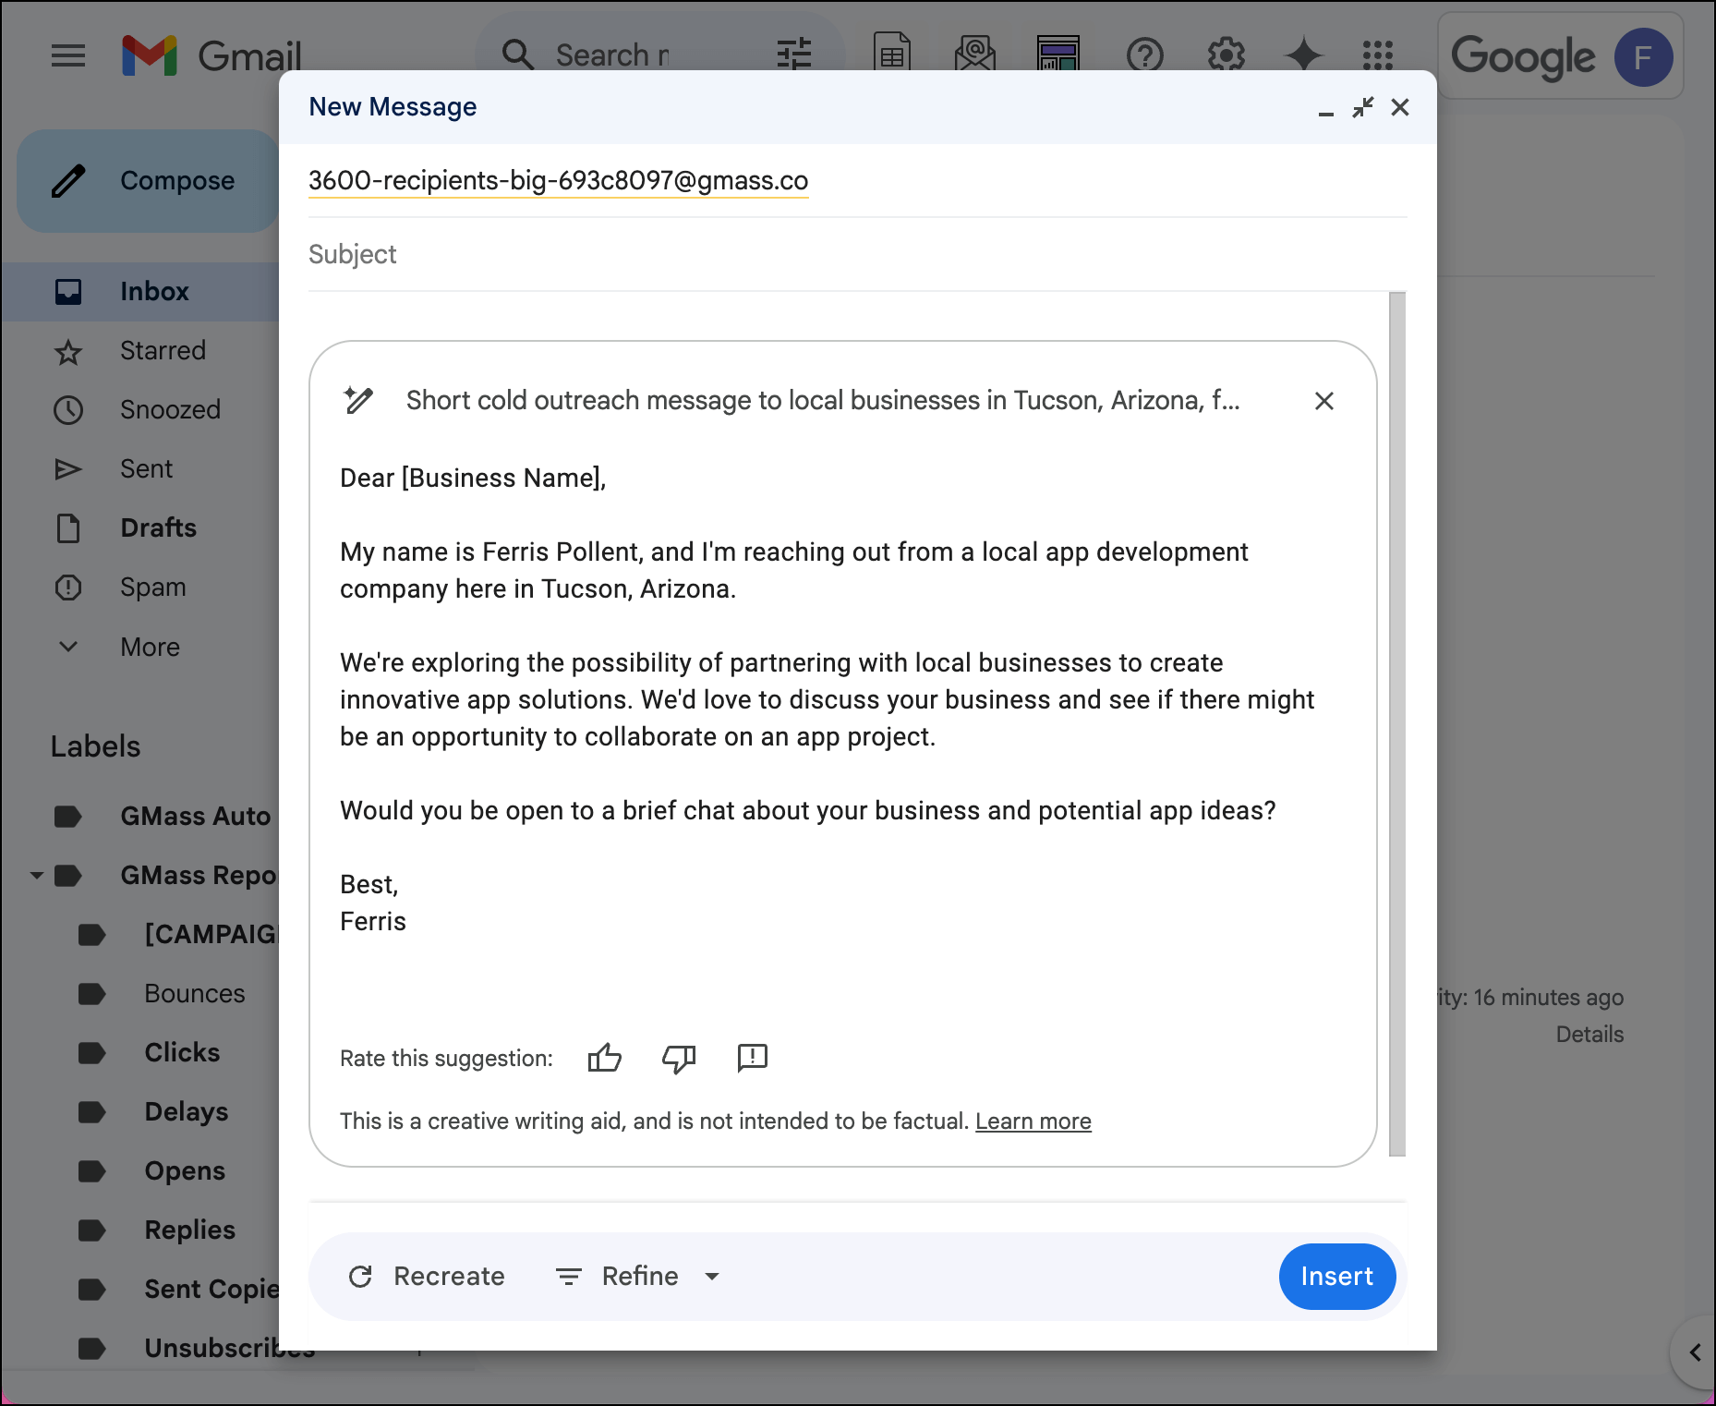Click the compose body scrollbar

coord(1397,724)
